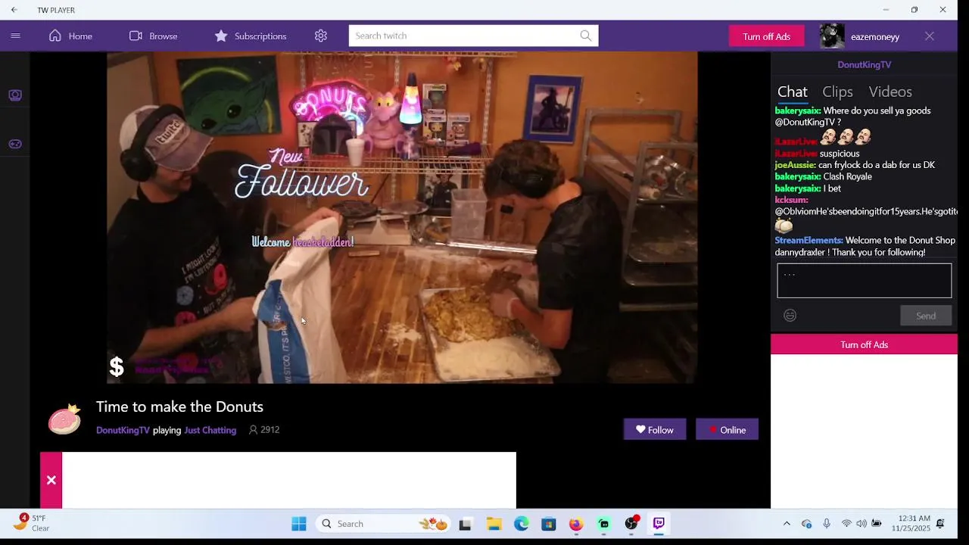969x545 pixels.
Task: Show hidden tray icons chevron
Action: click(x=787, y=524)
